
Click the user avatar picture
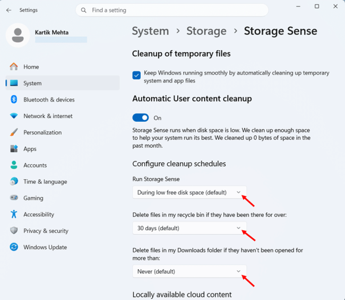18,35
